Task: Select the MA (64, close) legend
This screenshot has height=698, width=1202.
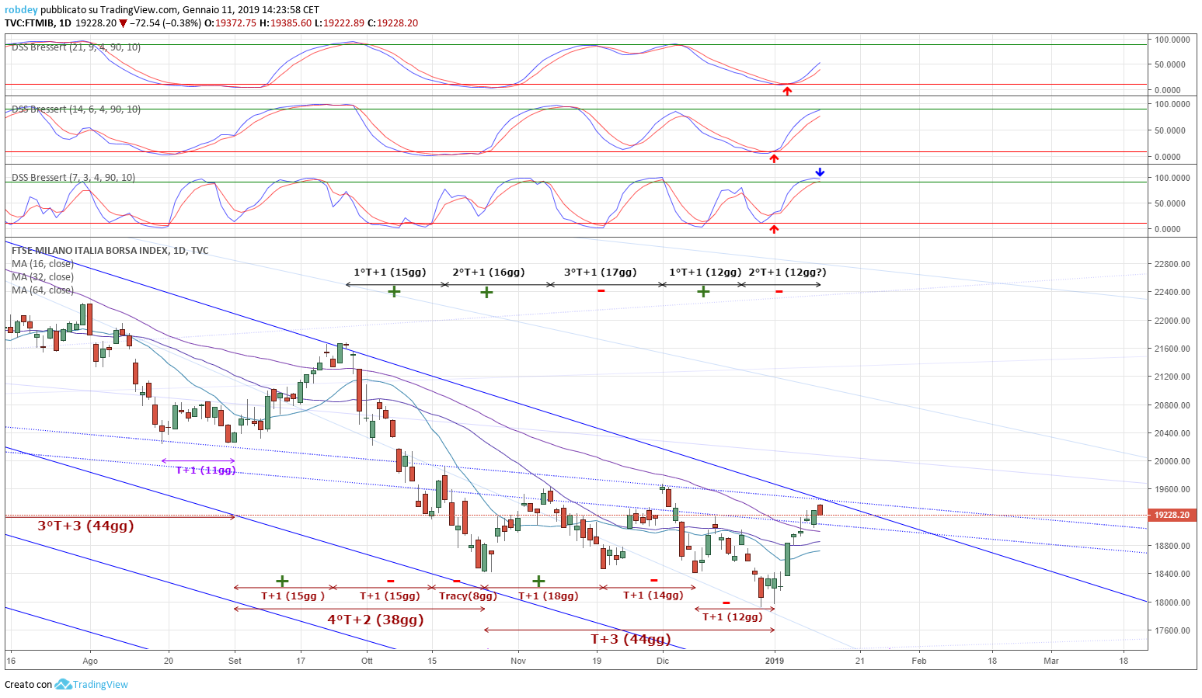Action: [43, 290]
